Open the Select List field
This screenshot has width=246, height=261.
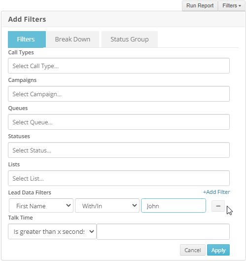[119, 178]
